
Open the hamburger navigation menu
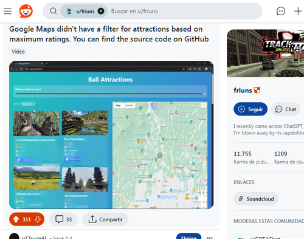[7, 11]
